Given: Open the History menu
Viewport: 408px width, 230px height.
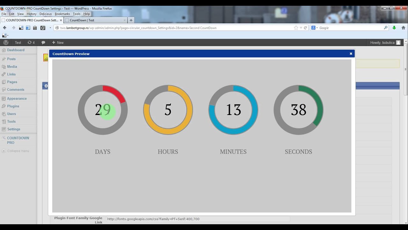Looking at the screenshot, I should [x=32, y=14].
